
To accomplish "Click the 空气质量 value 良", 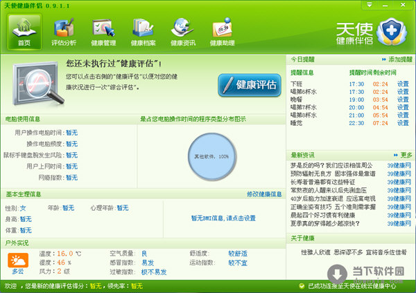I will 144,254.
